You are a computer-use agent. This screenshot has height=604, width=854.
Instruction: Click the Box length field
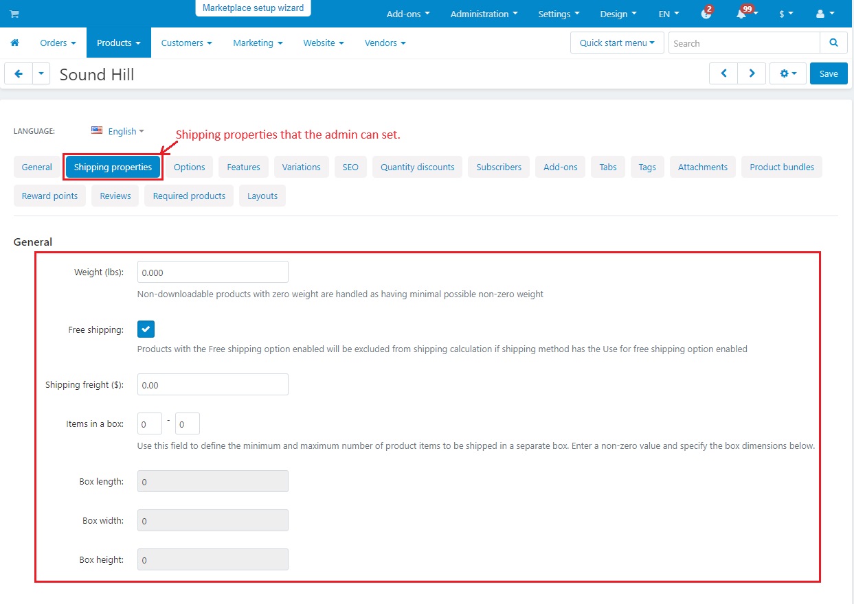213,481
